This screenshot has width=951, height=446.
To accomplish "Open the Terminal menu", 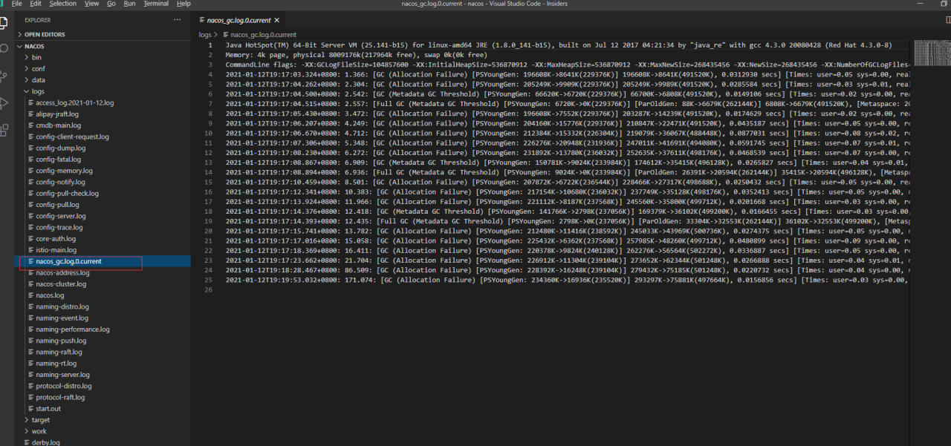I will 156,4.
